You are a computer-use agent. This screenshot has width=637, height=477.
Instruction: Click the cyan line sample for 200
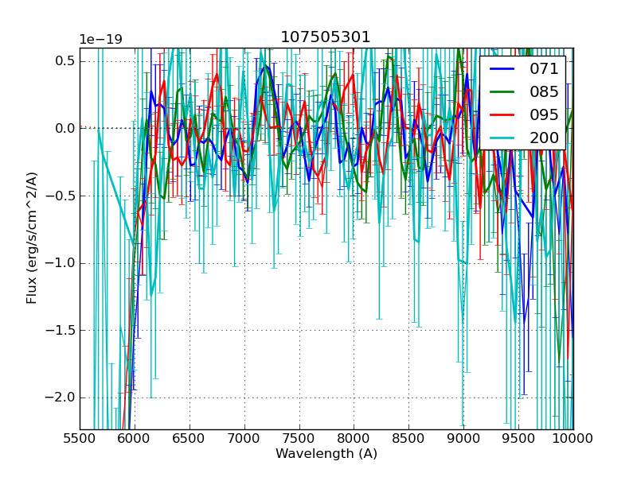pyautogui.click(x=502, y=138)
